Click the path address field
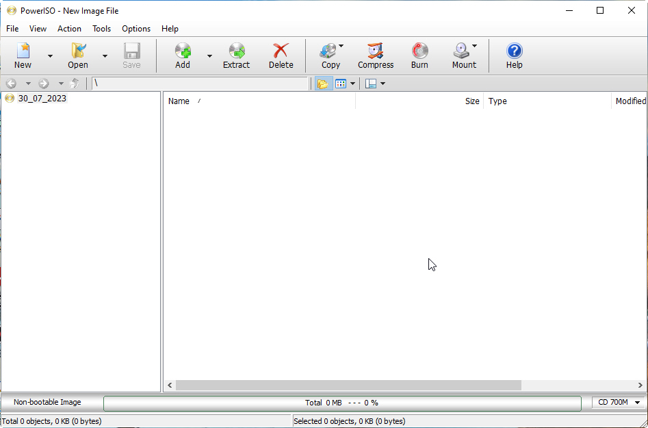This screenshot has height=428, width=648. tap(200, 84)
